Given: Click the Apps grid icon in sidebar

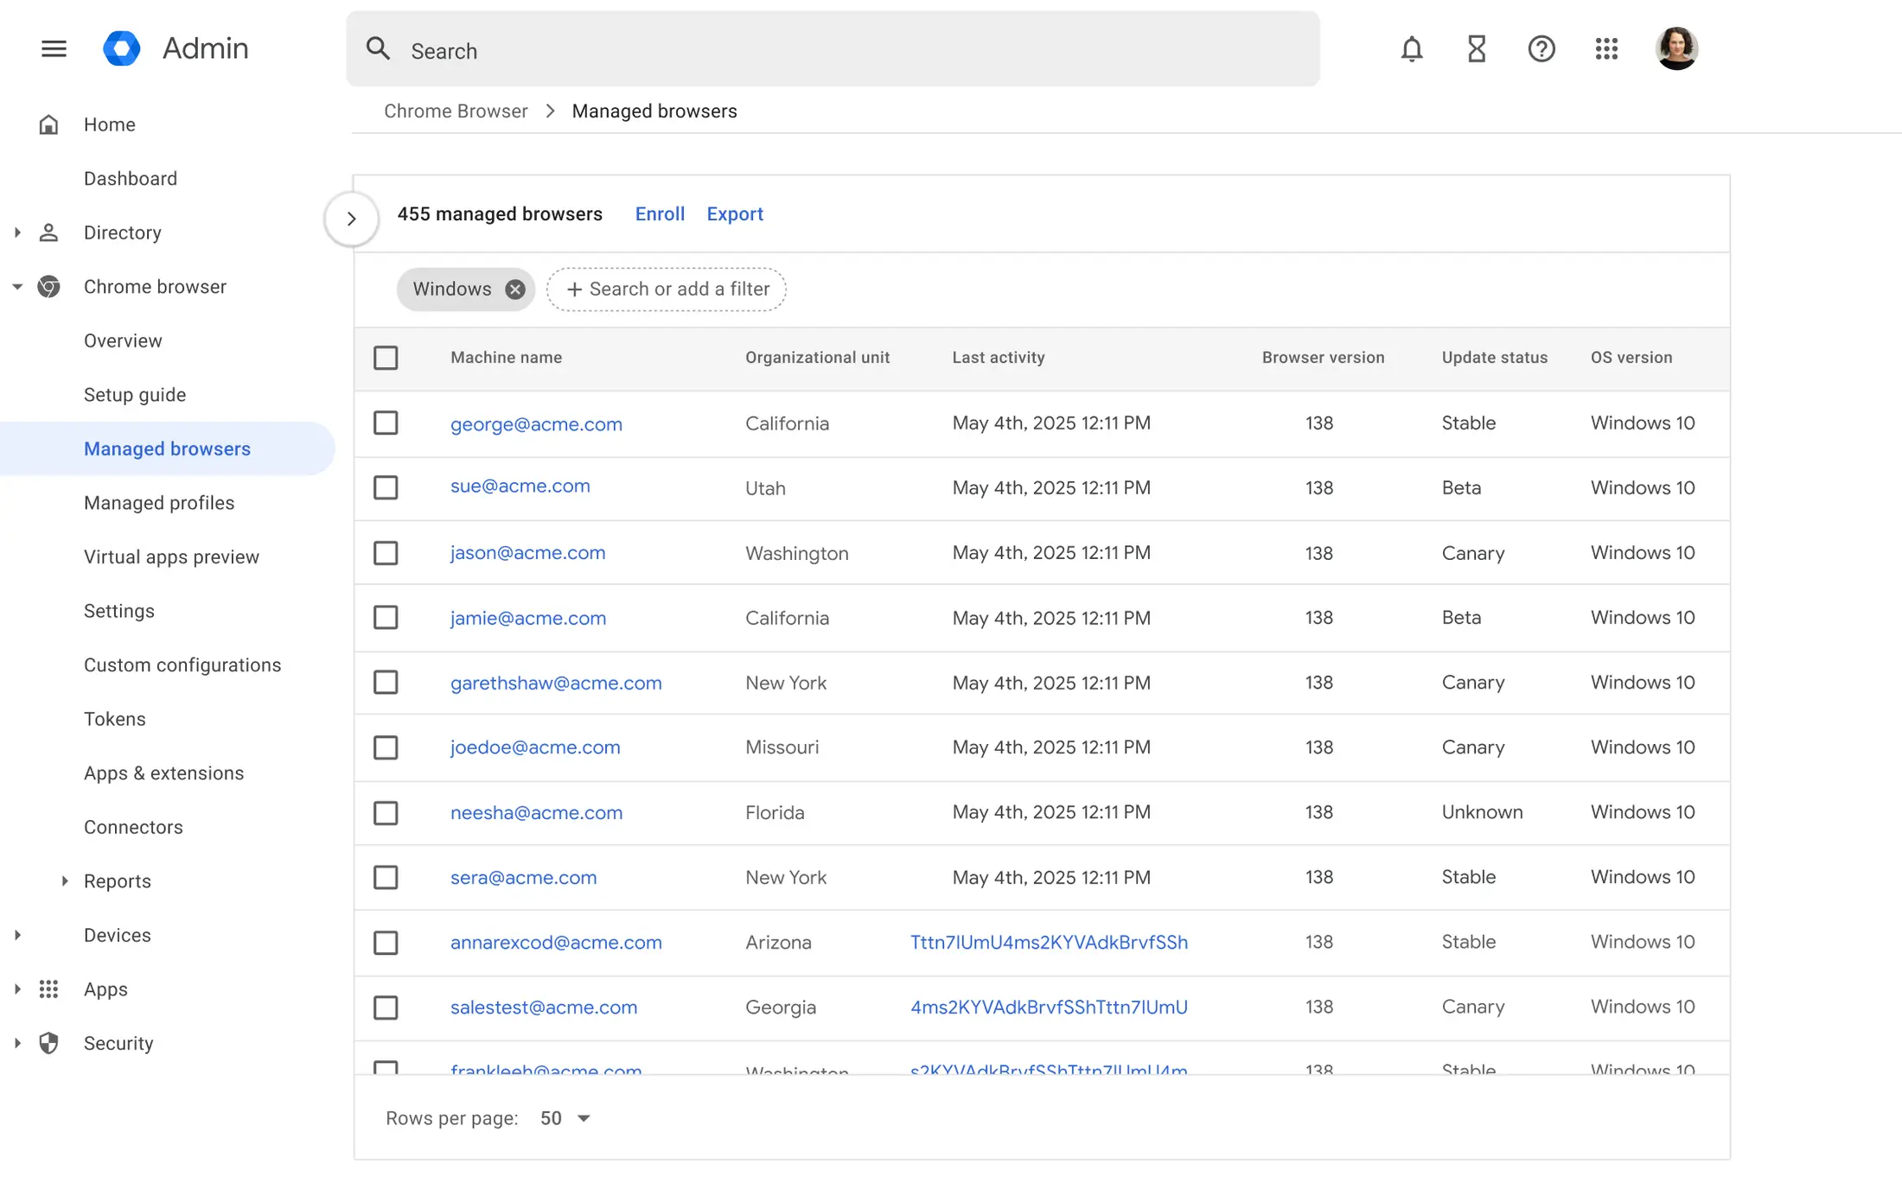Looking at the screenshot, I should click(x=49, y=989).
